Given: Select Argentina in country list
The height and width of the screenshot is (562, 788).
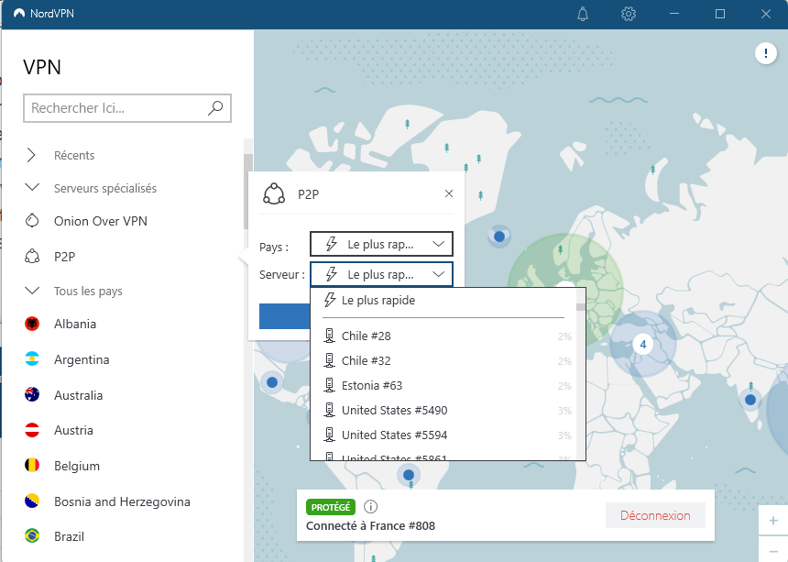Looking at the screenshot, I should click(123, 358).
